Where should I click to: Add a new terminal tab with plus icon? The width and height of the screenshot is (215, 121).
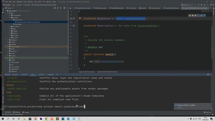(57, 75)
